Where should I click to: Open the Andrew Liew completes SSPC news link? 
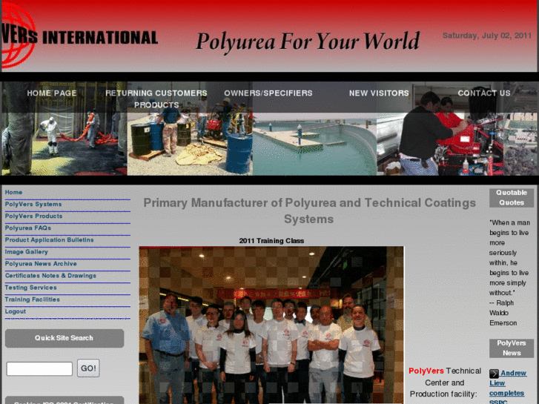pos(508,388)
